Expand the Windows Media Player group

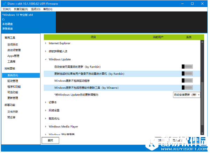coord(45,127)
